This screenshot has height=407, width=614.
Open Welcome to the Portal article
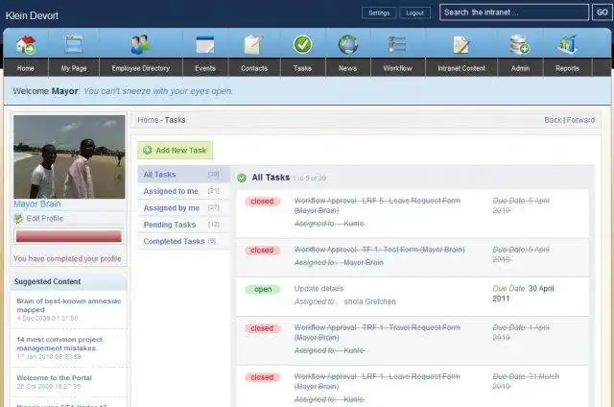(54, 377)
